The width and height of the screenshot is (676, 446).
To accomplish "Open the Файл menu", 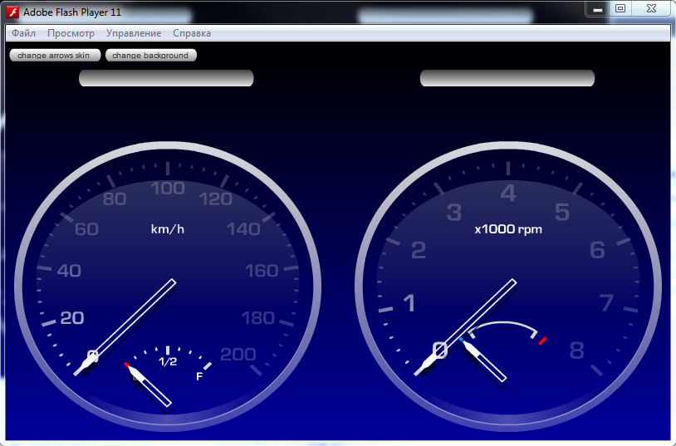I will 23,33.
